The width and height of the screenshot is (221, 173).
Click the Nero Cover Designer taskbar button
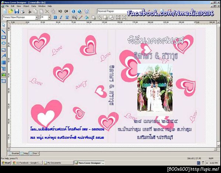89,163
